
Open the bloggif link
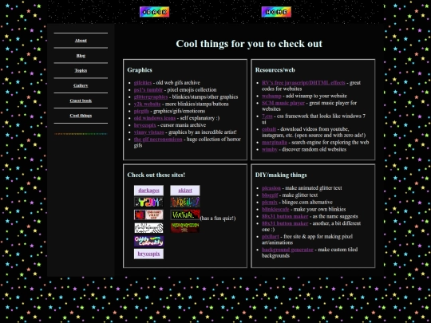click(270, 195)
